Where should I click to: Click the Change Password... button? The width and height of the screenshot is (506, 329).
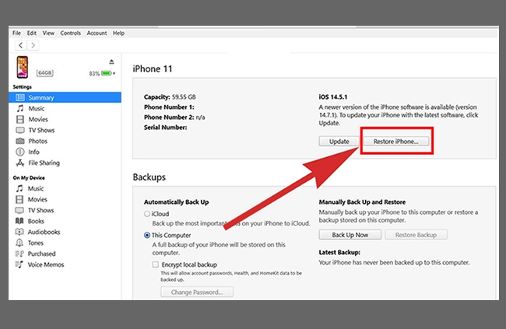(x=197, y=292)
